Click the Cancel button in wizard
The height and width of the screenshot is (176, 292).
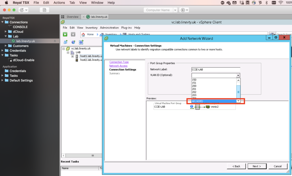click(x=278, y=166)
